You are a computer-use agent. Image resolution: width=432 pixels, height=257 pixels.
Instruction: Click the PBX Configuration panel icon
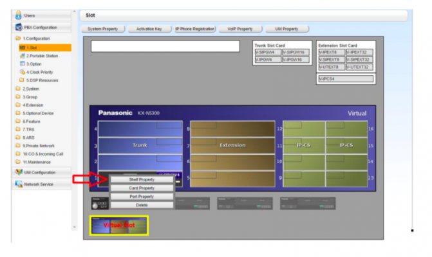19,28
